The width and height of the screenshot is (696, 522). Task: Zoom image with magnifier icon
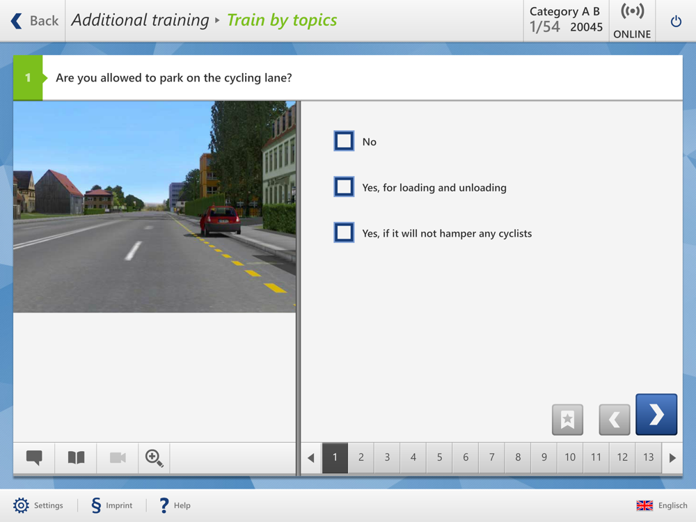[155, 457]
